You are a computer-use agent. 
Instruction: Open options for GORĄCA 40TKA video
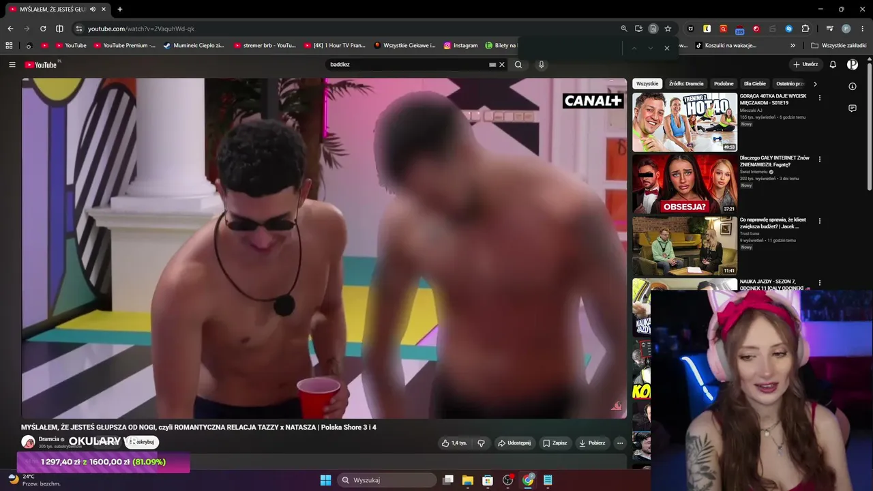tap(820, 98)
